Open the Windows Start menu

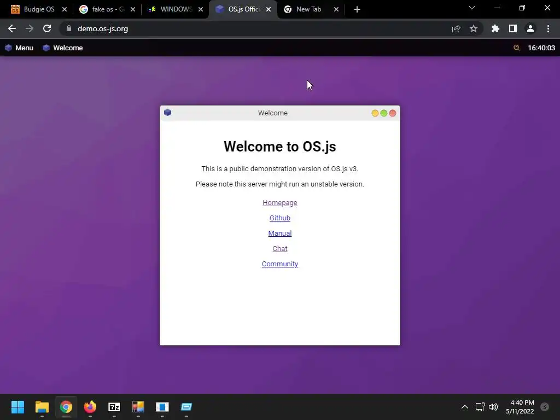[x=18, y=407]
